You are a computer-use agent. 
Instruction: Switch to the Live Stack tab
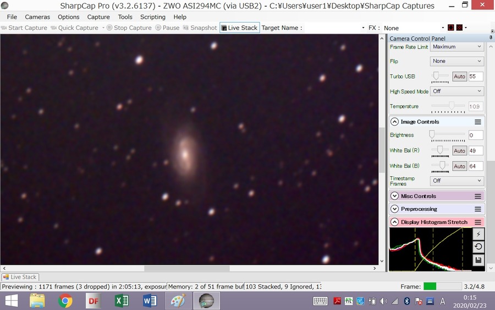[20, 277]
